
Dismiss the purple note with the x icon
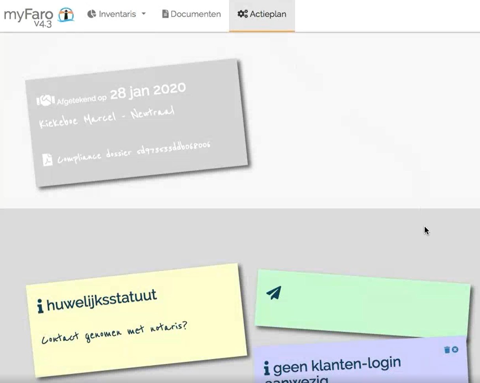pyautogui.click(x=455, y=350)
